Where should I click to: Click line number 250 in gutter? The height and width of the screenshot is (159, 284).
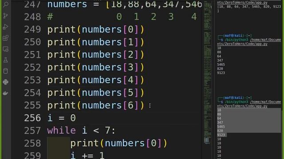(x=32, y=42)
